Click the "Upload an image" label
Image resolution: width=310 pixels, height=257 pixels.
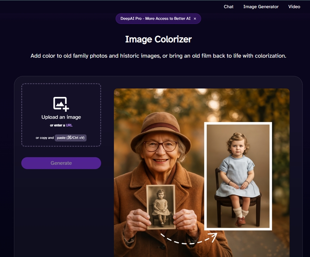[x=61, y=117]
